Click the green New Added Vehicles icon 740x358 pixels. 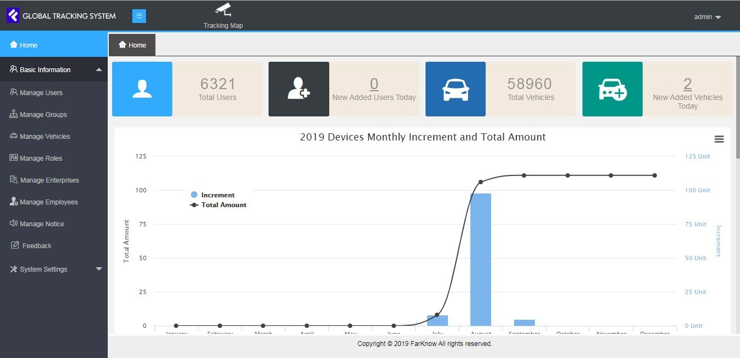coord(612,89)
